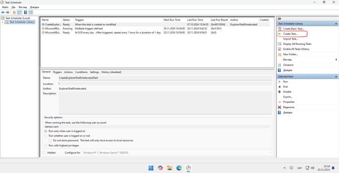Viewport: 339px width, 173px height.
Task: Open Microsoft Edge from the taskbar
Action: click(x=179, y=168)
